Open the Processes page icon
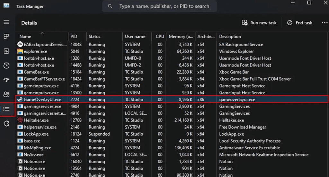The width and height of the screenshot is (329, 177). pyautogui.click(x=6, y=37)
